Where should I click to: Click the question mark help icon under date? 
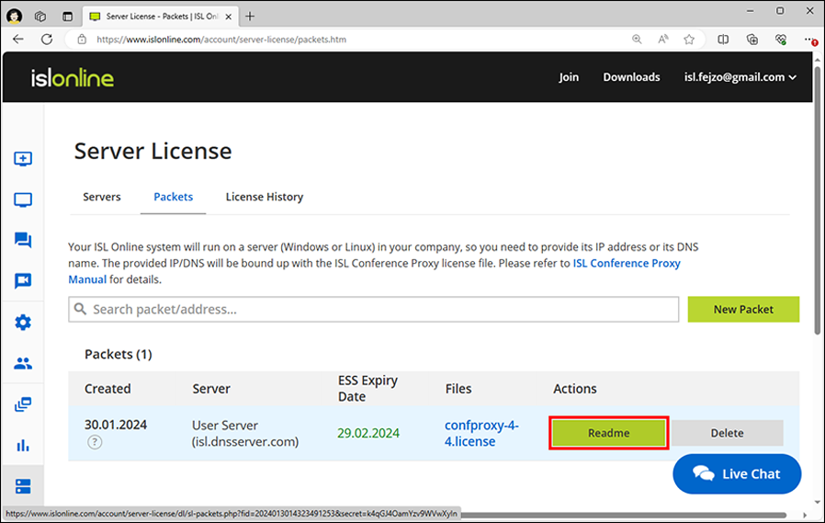point(95,442)
